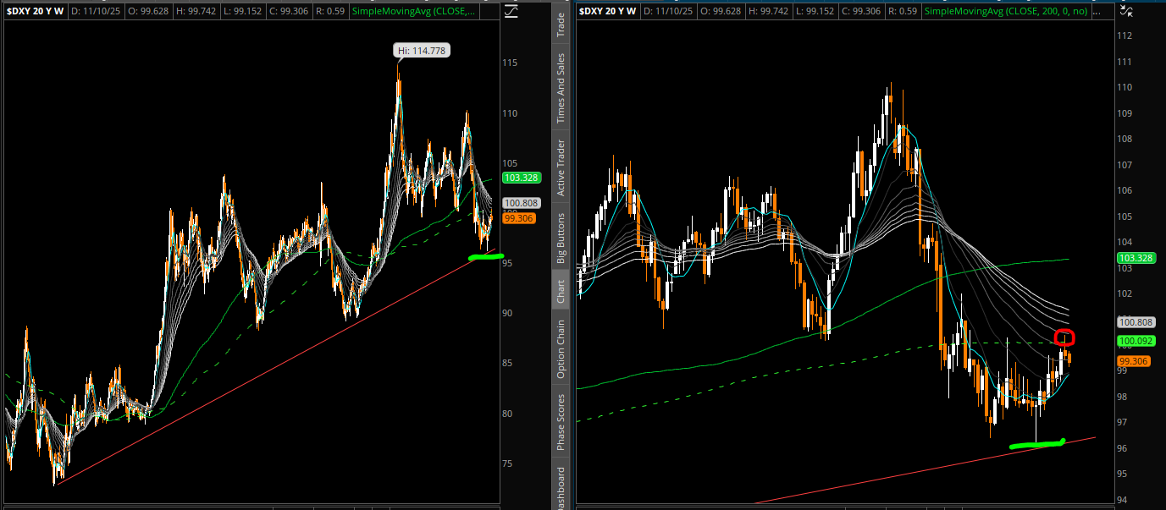The width and height of the screenshot is (1166, 510).
Task: Click the truncated SimpleMovingAvg study label on left chart
Action: coord(415,11)
